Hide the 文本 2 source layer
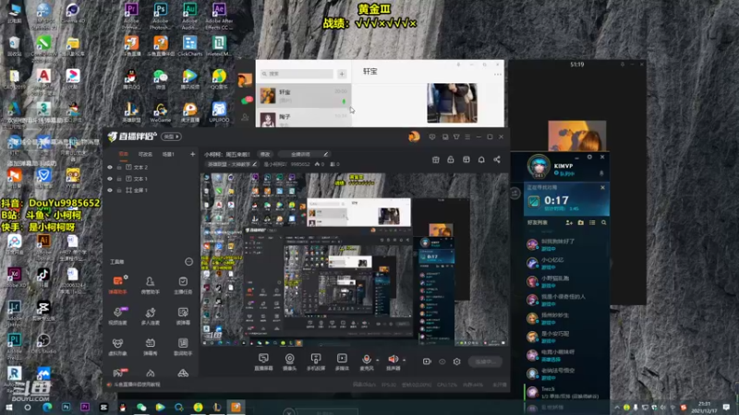This screenshot has width=739, height=415. [110, 167]
